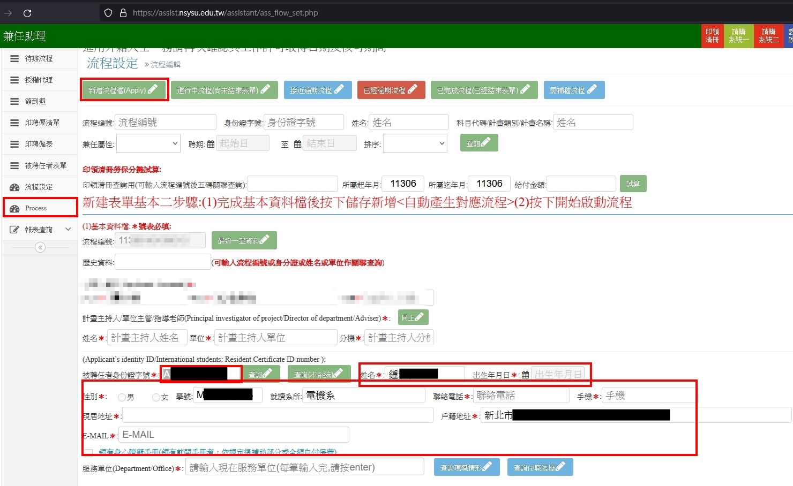Focus the E-MAIL input field
This screenshot has width=793, height=486.
[234, 435]
